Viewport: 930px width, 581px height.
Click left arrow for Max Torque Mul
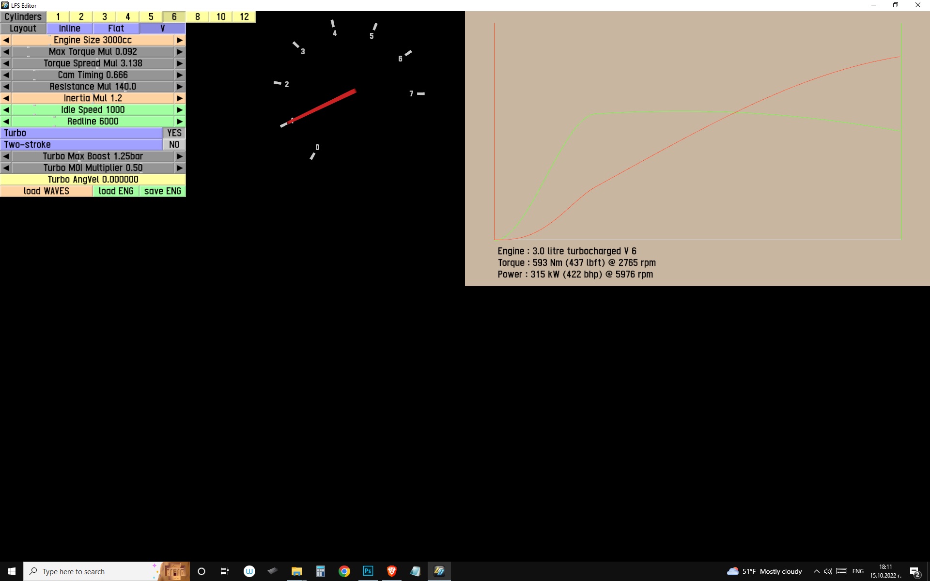[6, 52]
